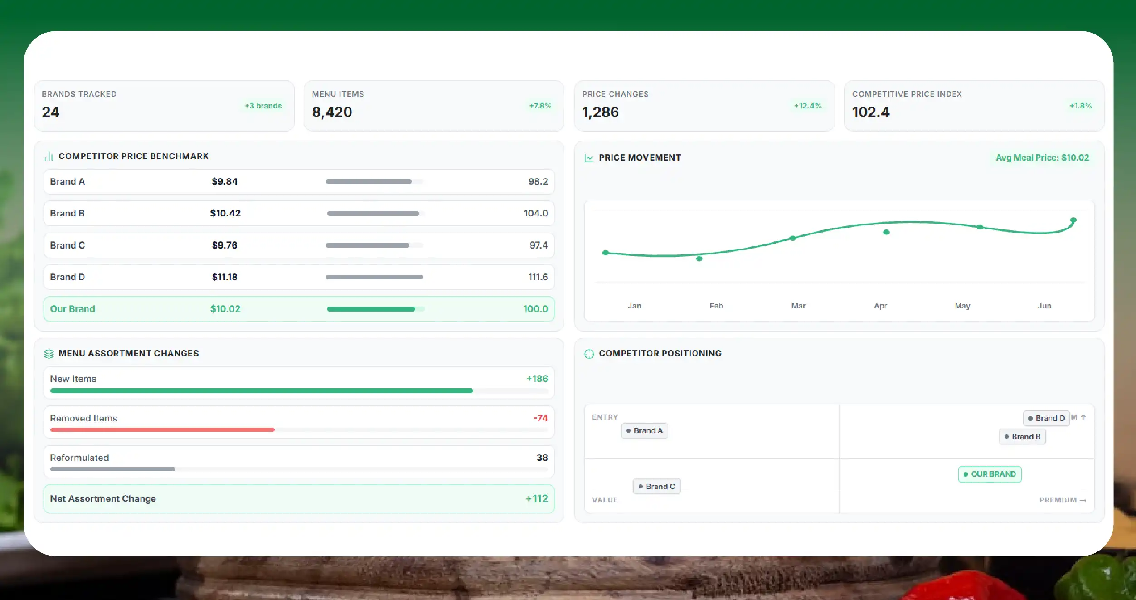Click the Brand A positioning chip
Image resolution: width=1136 pixels, height=600 pixels.
click(644, 431)
